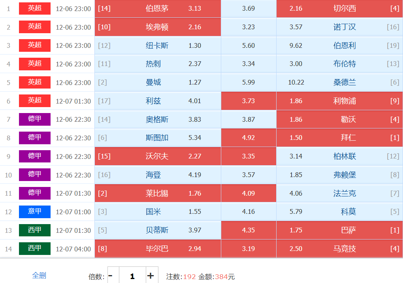Select 弗赖堡 away win at 1.85
The image size is (403, 283).
339,175
